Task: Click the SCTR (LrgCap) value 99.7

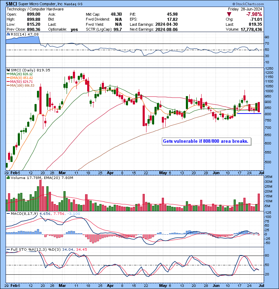Action: 118,30
